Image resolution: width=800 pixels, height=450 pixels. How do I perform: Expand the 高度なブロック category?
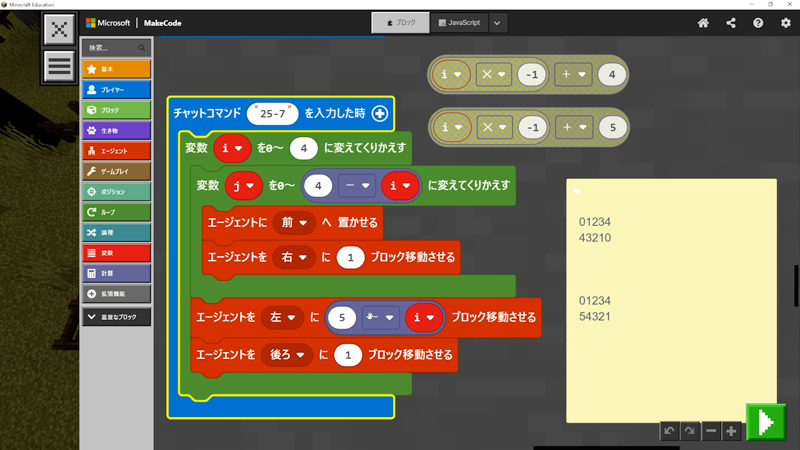116,317
